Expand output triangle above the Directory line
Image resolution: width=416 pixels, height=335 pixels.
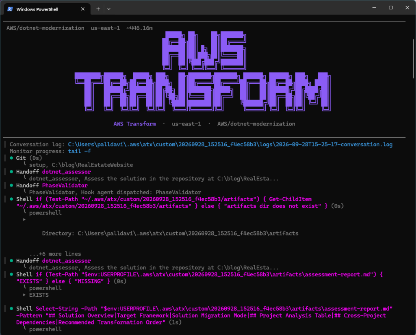click(x=24, y=219)
